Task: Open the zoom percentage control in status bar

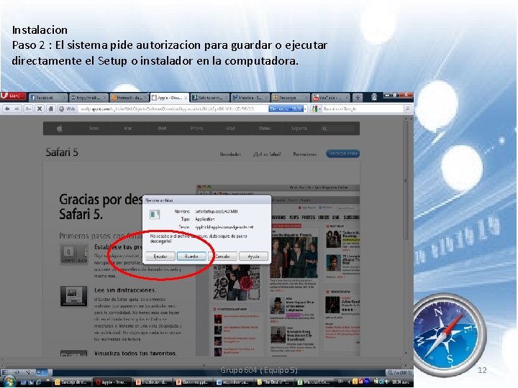Action: click(x=400, y=372)
